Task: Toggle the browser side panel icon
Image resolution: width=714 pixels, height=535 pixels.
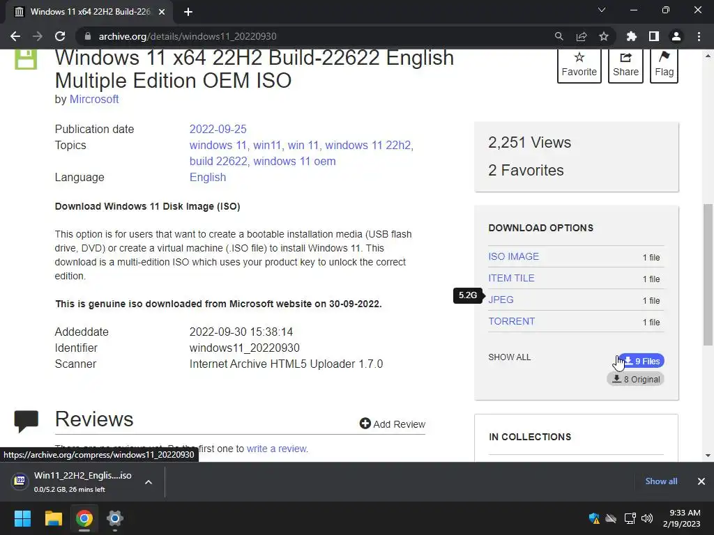Action: [x=654, y=36]
